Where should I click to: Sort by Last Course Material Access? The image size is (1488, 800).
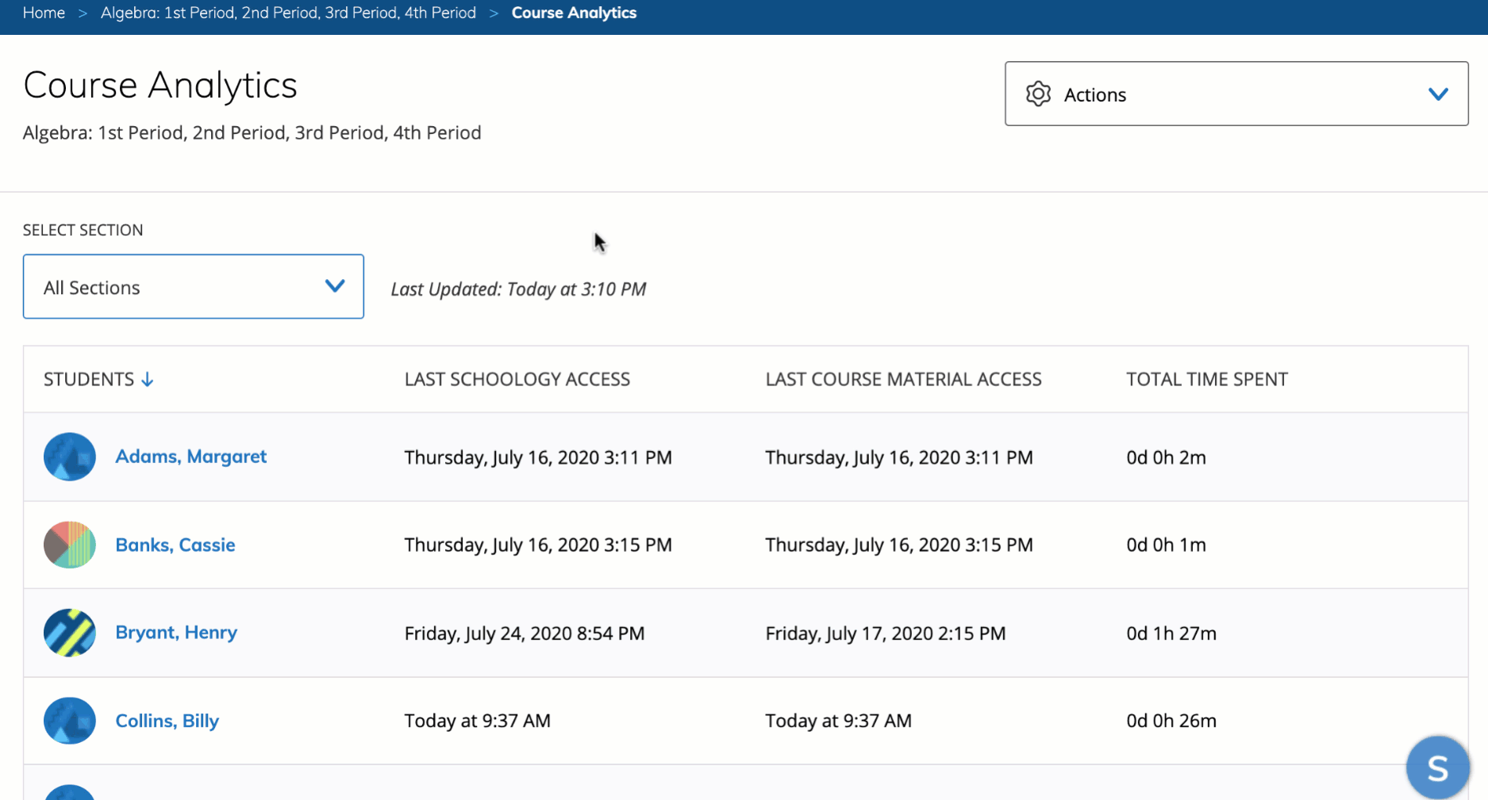[x=903, y=380]
